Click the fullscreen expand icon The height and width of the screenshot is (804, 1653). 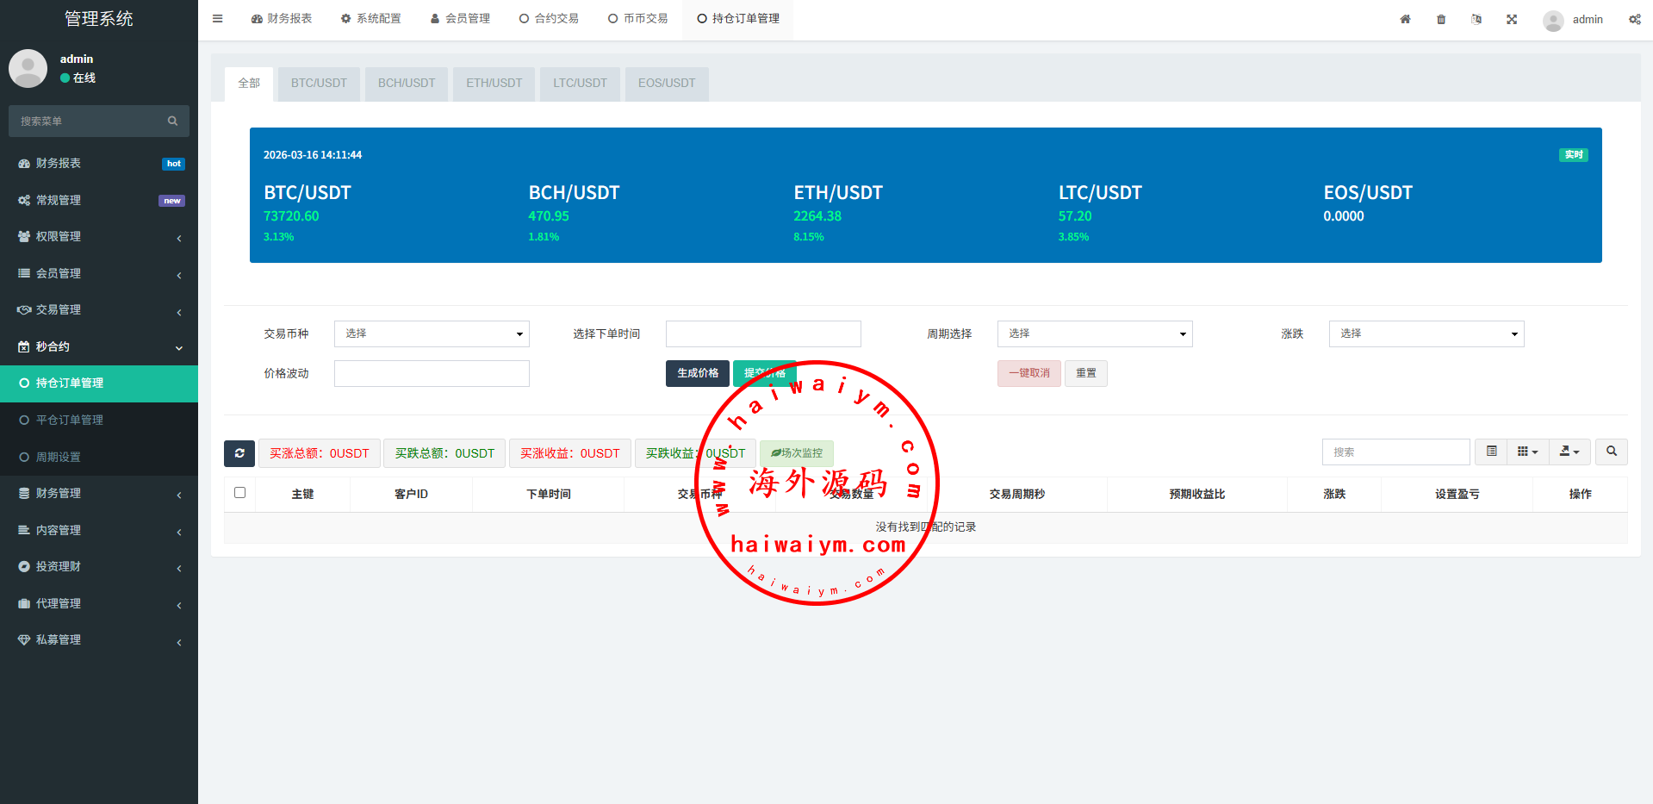click(x=1512, y=19)
